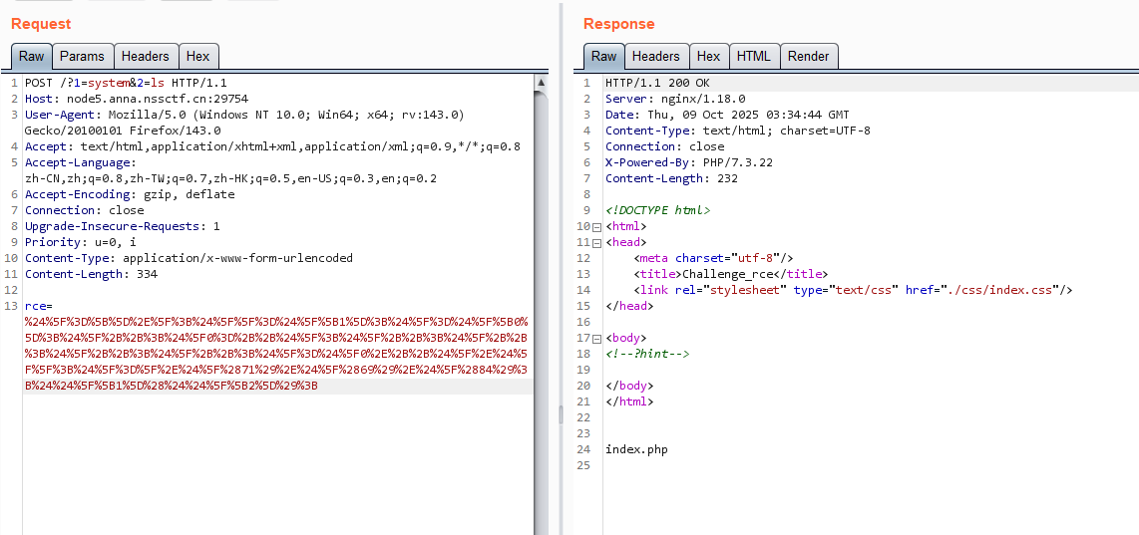Image resolution: width=1139 pixels, height=535 pixels.
Task: Click the closing </html> tag line
Action: 629,402
